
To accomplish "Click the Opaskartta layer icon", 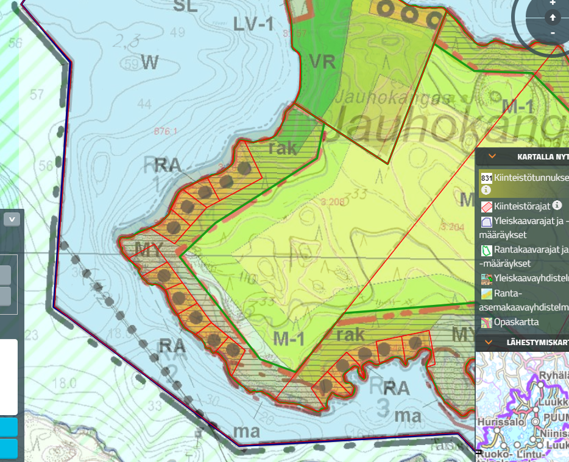I will click(x=486, y=322).
